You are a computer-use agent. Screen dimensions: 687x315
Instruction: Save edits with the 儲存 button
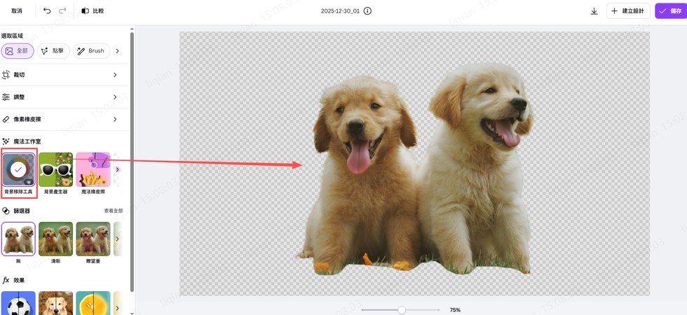click(671, 11)
